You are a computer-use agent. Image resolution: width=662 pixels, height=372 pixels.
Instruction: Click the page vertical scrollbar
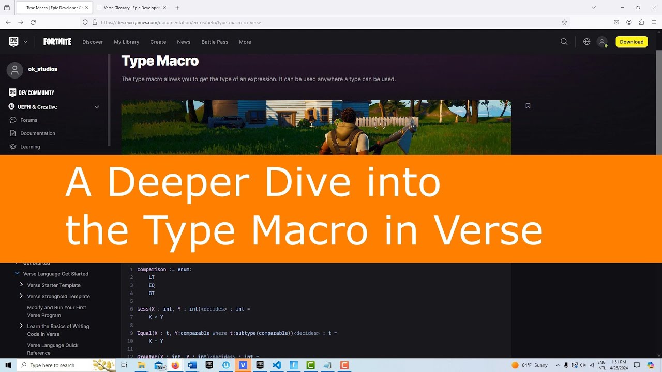click(x=659, y=103)
